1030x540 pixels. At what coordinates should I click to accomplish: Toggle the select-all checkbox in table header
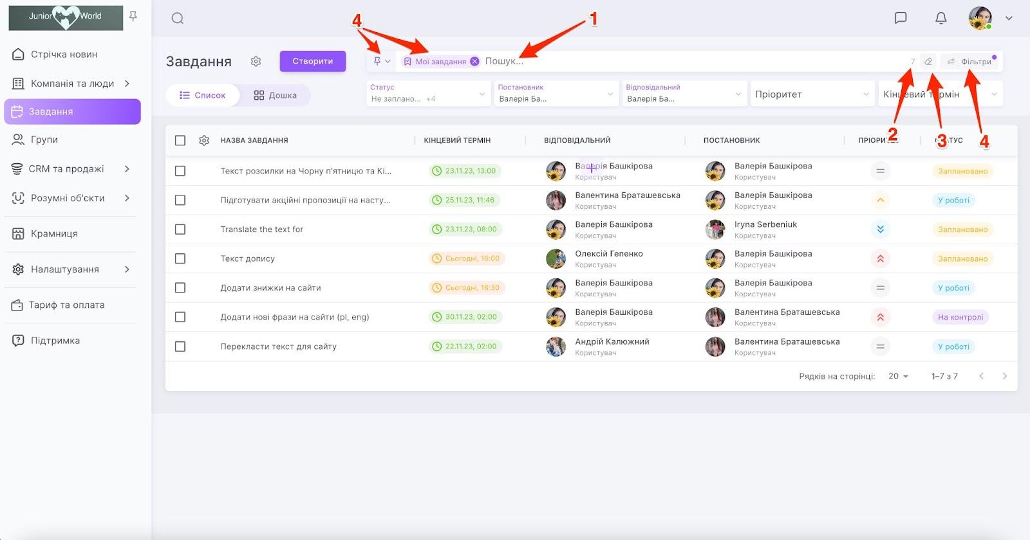pyautogui.click(x=180, y=140)
